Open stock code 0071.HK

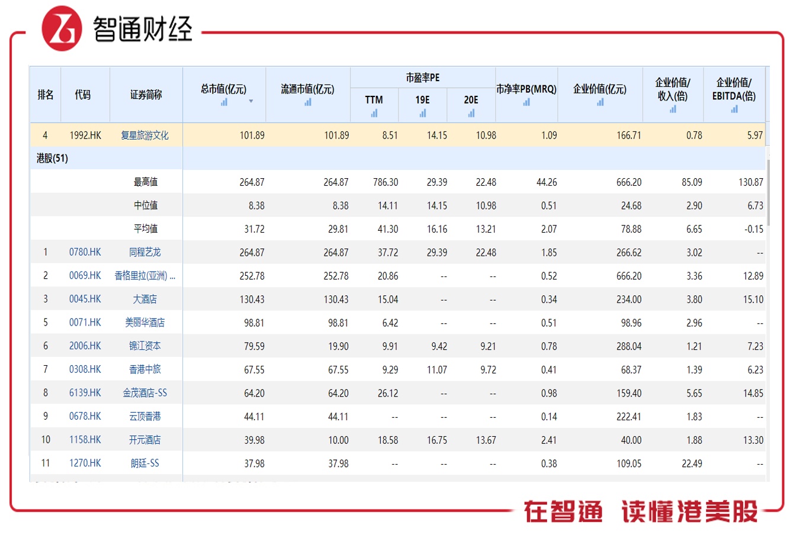coord(85,323)
